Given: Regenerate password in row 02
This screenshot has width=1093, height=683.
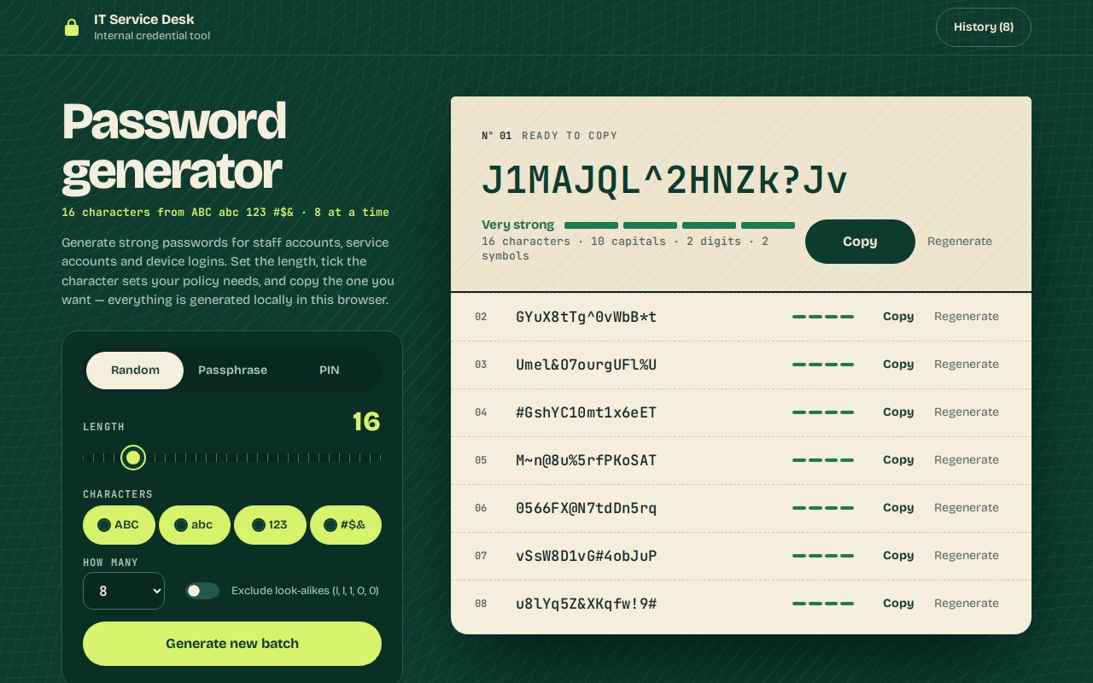Looking at the screenshot, I should pos(967,317).
